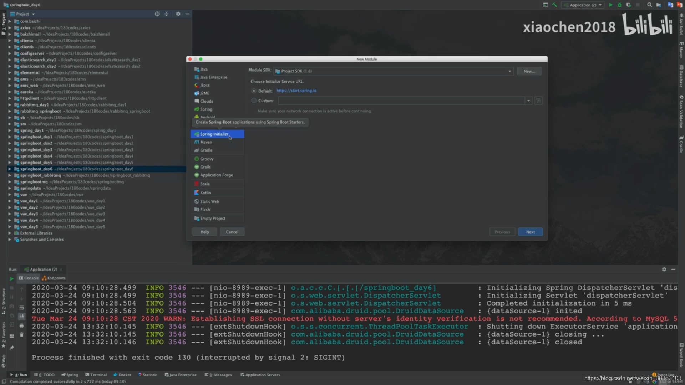
Task: Open the 2: Favorites side tool window
Action: click(x=4, y=334)
